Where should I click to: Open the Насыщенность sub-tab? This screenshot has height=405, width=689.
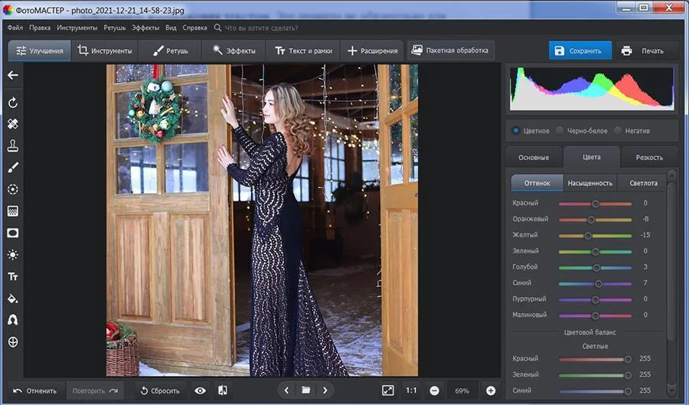(x=589, y=183)
